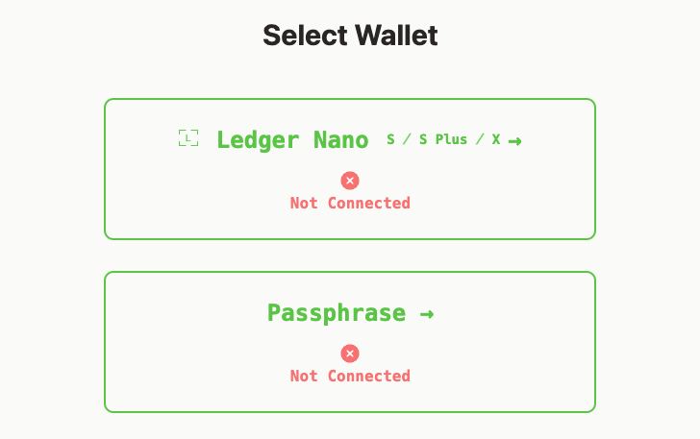Image resolution: width=700 pixels, height=439 pixels.
Task: Click the word "Ledger" in the first card
Action: pyautogui.click(x=258, y=140)
